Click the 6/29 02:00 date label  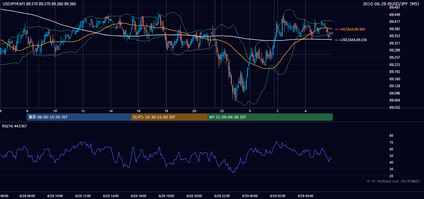click(278, 196)
